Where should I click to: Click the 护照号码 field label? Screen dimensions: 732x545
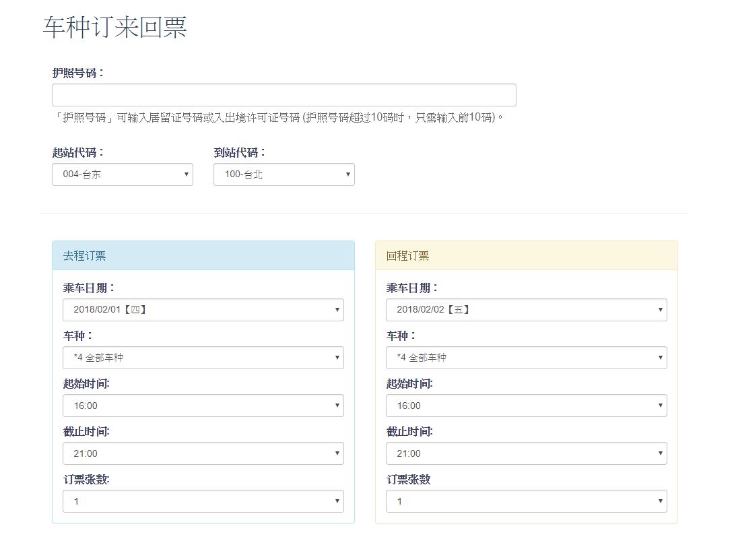(x=78, y=73)
